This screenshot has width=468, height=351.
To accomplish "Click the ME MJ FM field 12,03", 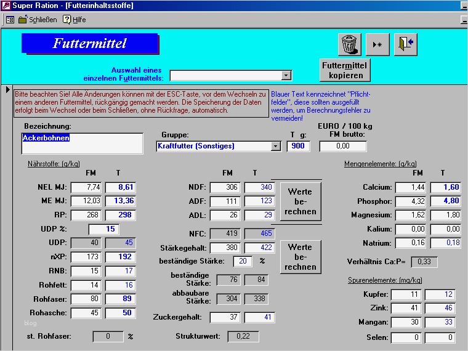I will click(86, 201).
